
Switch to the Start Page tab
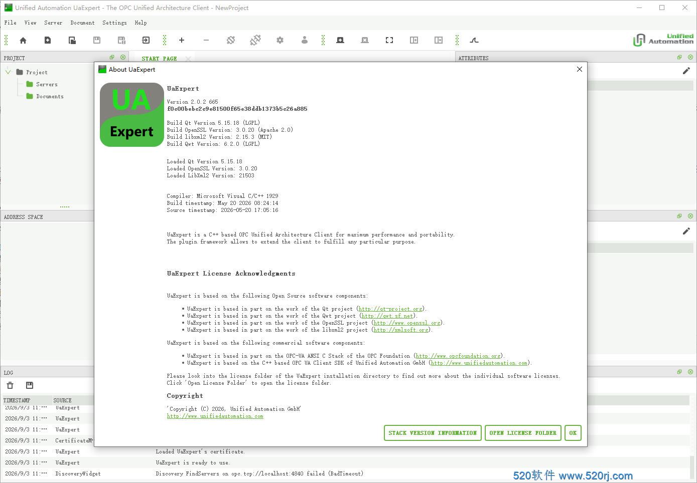click(x=159, y=59)
